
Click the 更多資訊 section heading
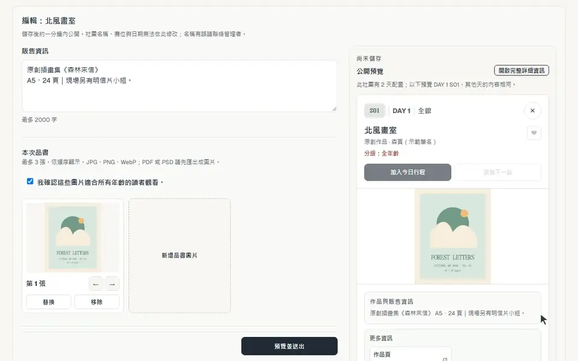point(381,338)
